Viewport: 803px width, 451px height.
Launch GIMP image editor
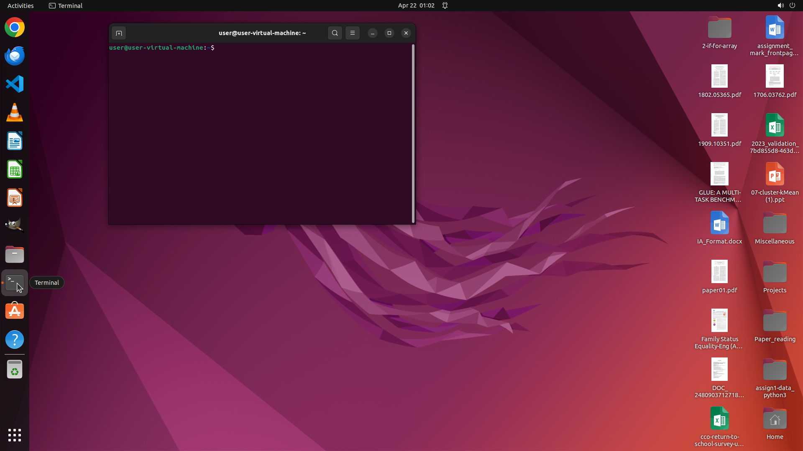15,225
